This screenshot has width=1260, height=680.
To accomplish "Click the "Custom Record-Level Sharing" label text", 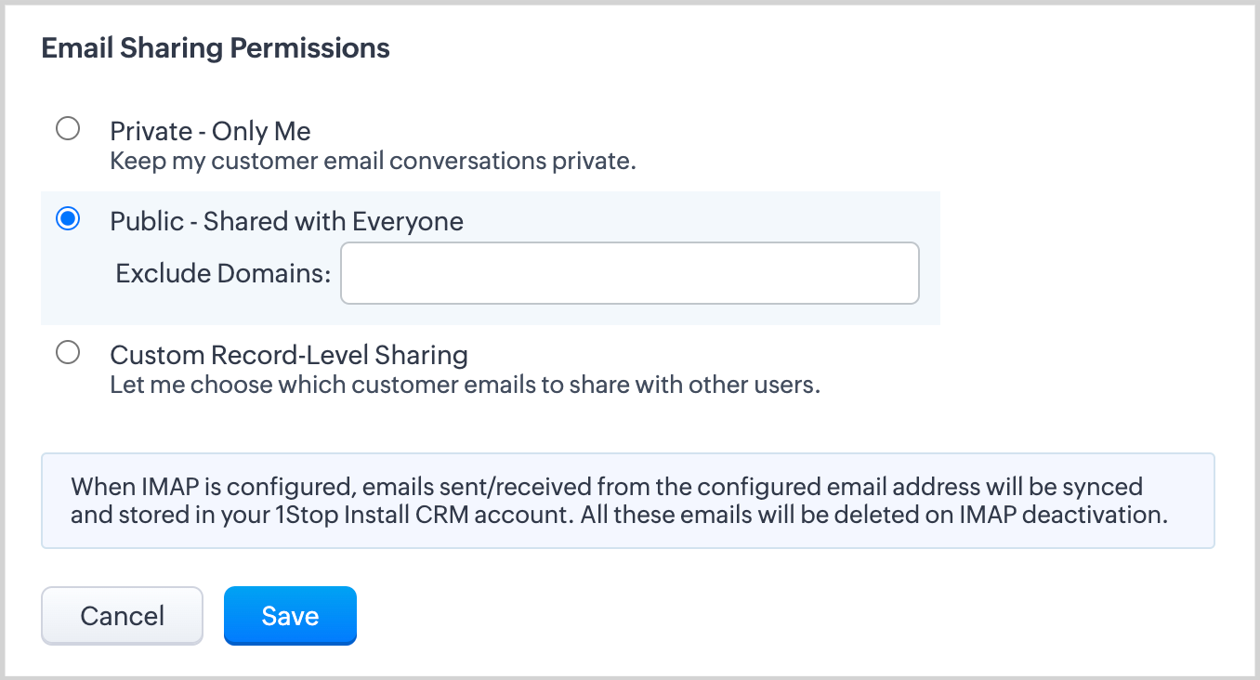I will coord(288,355).
